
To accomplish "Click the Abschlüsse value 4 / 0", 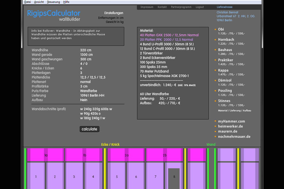I will (x=84, y=64).
